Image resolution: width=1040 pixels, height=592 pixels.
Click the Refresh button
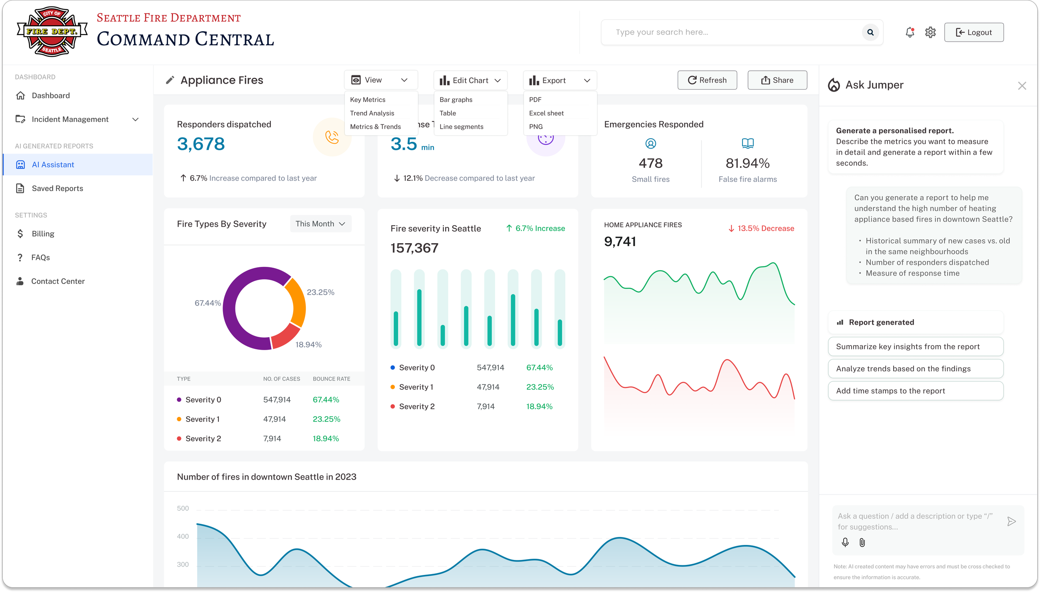707,80
